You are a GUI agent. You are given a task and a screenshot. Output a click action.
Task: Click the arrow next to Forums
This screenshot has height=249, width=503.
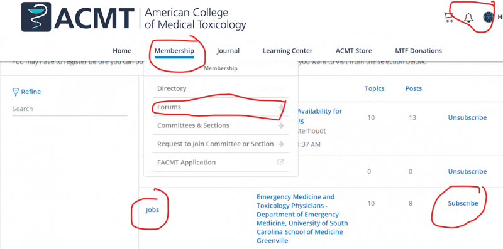[x=280, y=107]
